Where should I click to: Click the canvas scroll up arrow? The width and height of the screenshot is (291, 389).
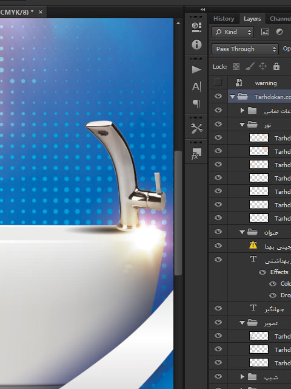[178, 23]
